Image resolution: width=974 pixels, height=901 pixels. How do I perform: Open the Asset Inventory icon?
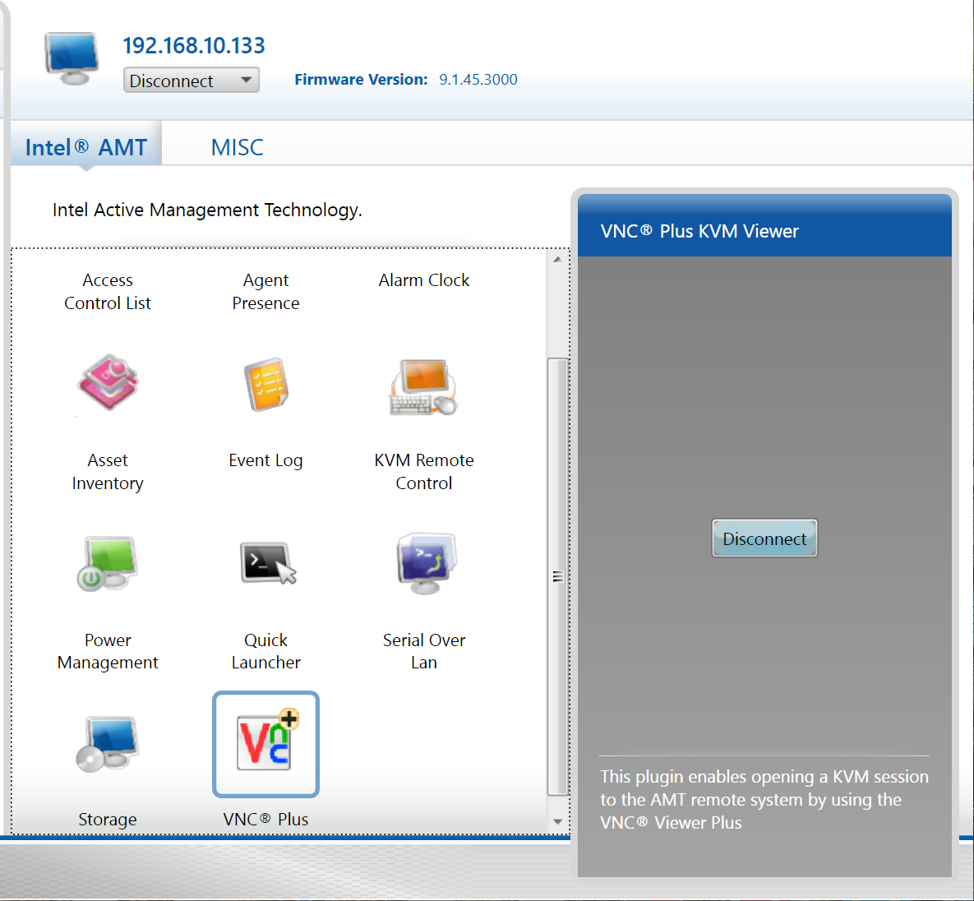[x=108, y=383]
